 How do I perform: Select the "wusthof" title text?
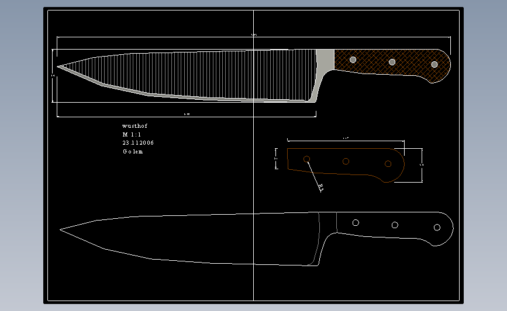(x=134, y=126)
